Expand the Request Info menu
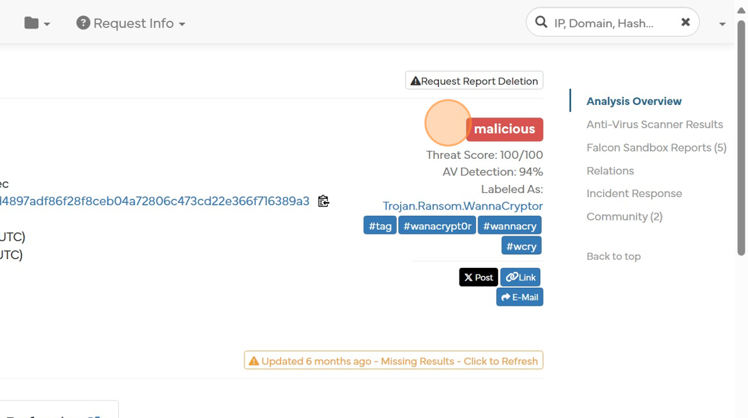 pyautogui.click(x=131, y=23)
